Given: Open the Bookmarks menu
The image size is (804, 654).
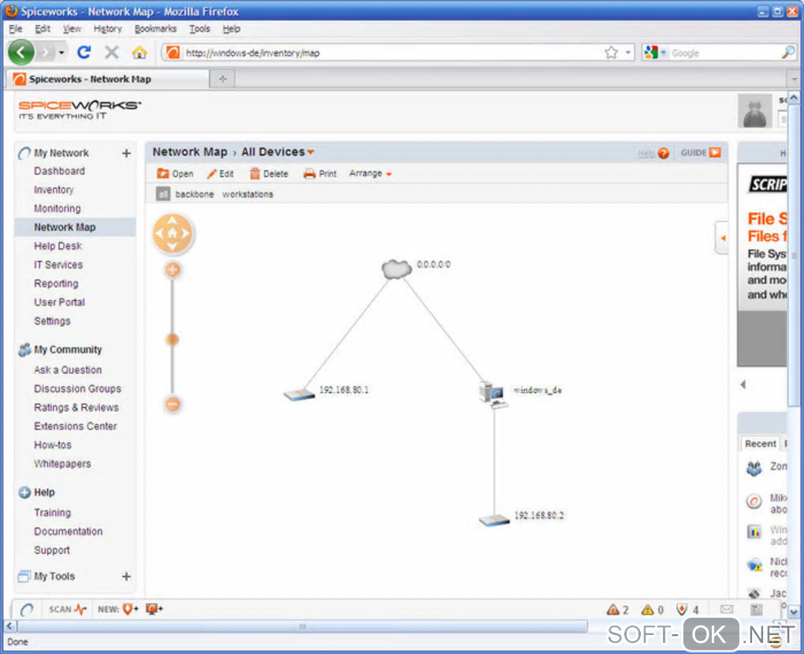Looking at the screenshot, I should click(x=155, y=28).
